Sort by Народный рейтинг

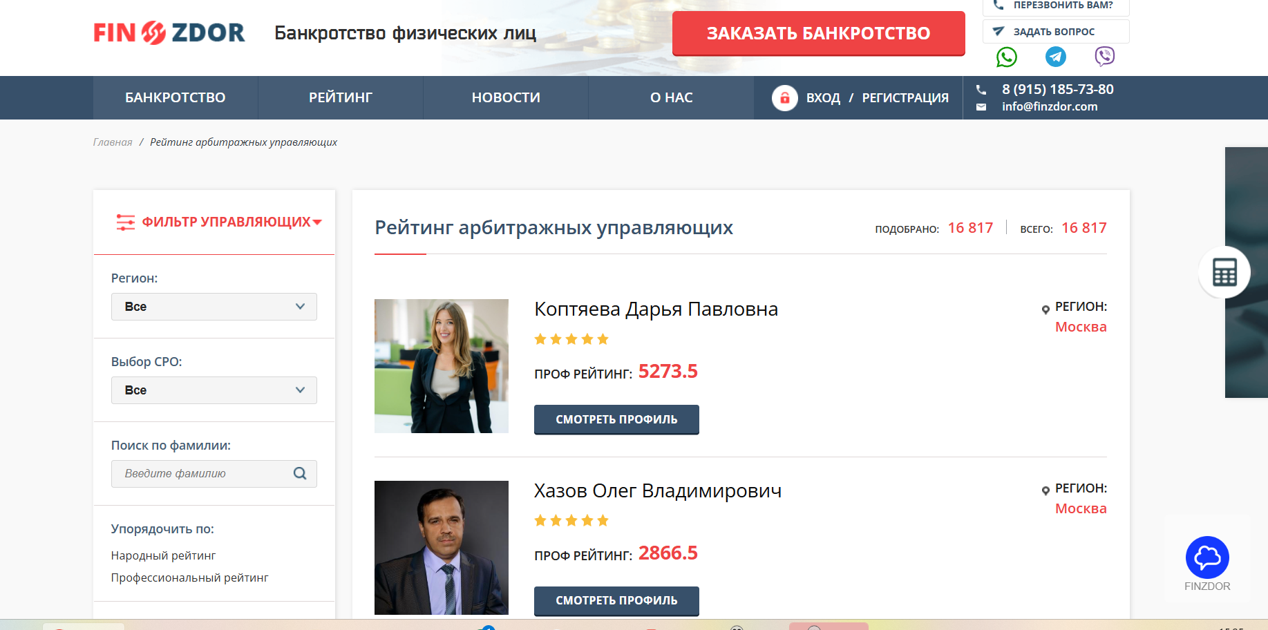(163, 555)
